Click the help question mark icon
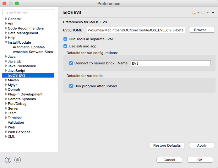Image resolution: width=218 pixels, height=168 pixels. click(8, 160)
